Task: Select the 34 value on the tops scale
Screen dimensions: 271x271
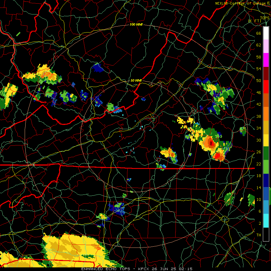Action: (x=259, y=128)
